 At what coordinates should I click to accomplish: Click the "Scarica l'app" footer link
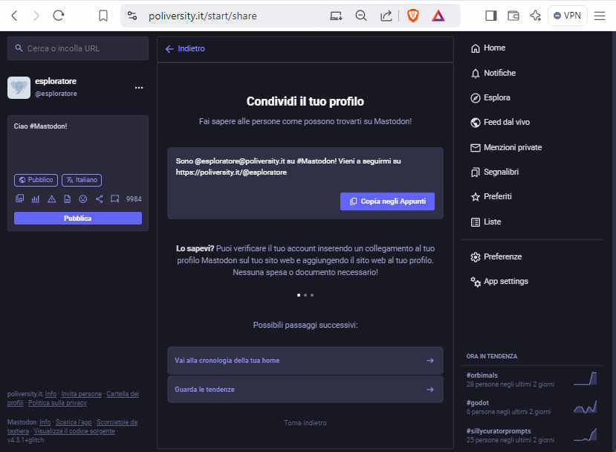pos(74,422)
